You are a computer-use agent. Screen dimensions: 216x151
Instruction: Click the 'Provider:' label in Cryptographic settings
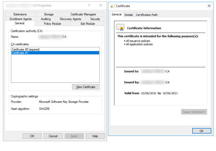pos(16,102)
